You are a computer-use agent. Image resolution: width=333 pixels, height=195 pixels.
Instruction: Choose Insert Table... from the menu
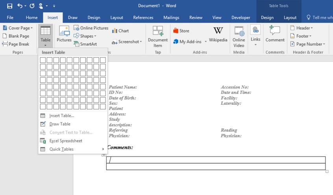coord(61,115)
